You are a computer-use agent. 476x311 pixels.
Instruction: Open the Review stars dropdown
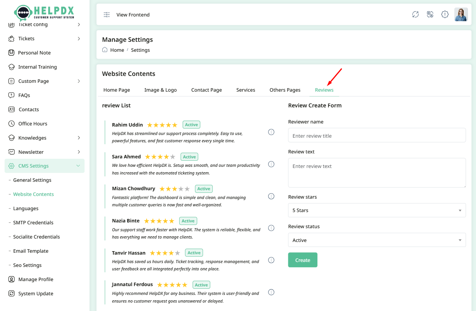[377, 210]
